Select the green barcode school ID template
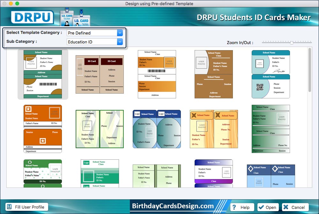The image size is (319, 214). [43, 74]
